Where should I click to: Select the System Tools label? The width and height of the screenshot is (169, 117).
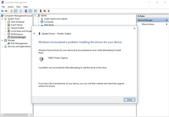tap(13, 19)
